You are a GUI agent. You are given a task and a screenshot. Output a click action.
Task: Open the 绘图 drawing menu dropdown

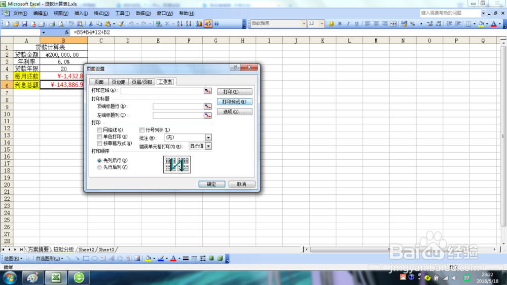tap(13, 259)
